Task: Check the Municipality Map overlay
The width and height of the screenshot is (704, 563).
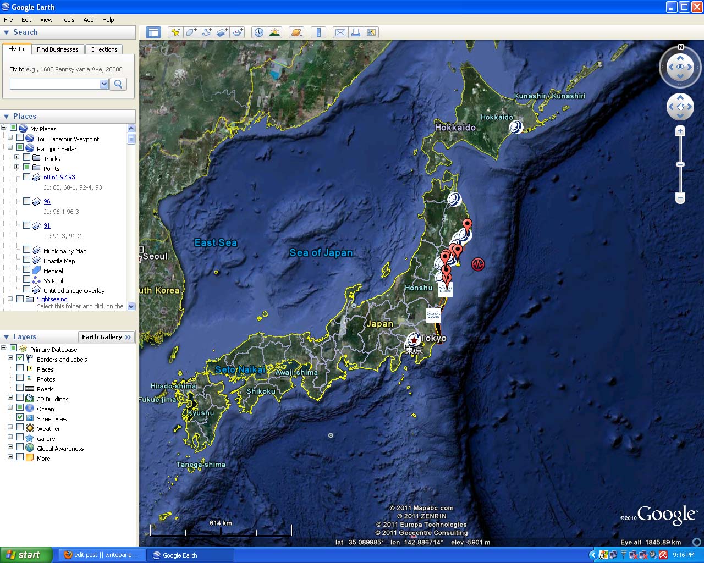Action: pyautogui.click(x=26, y=250)
